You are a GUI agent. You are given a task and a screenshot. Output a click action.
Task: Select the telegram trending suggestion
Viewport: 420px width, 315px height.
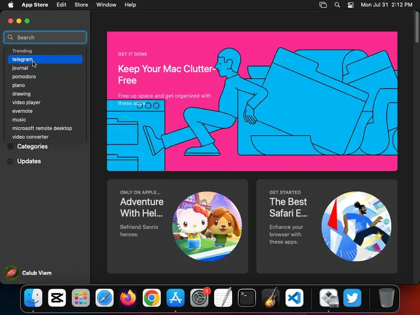[x=45, y=59]
